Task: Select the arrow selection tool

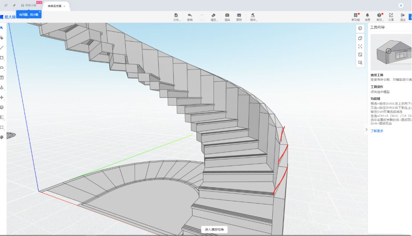Action: click(x=1, y=28)
